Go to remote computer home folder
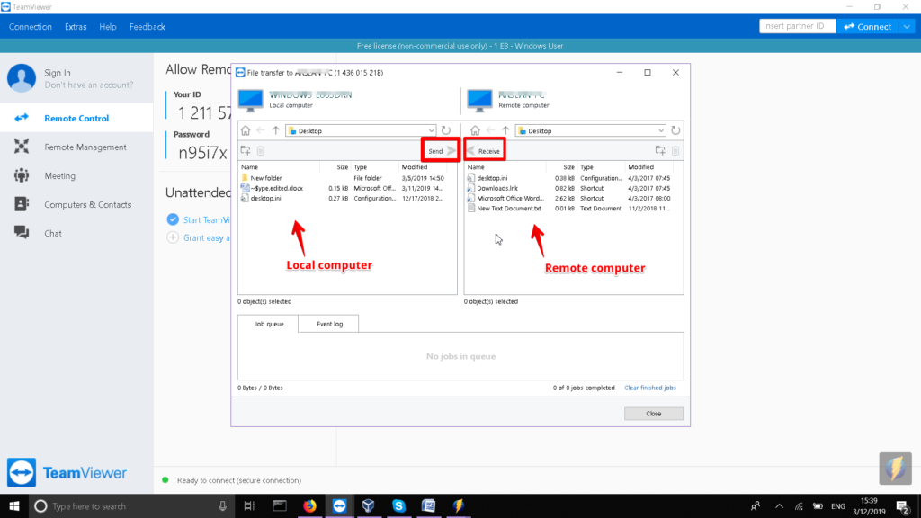Screen dimensions: 921x518 [475, 130]
